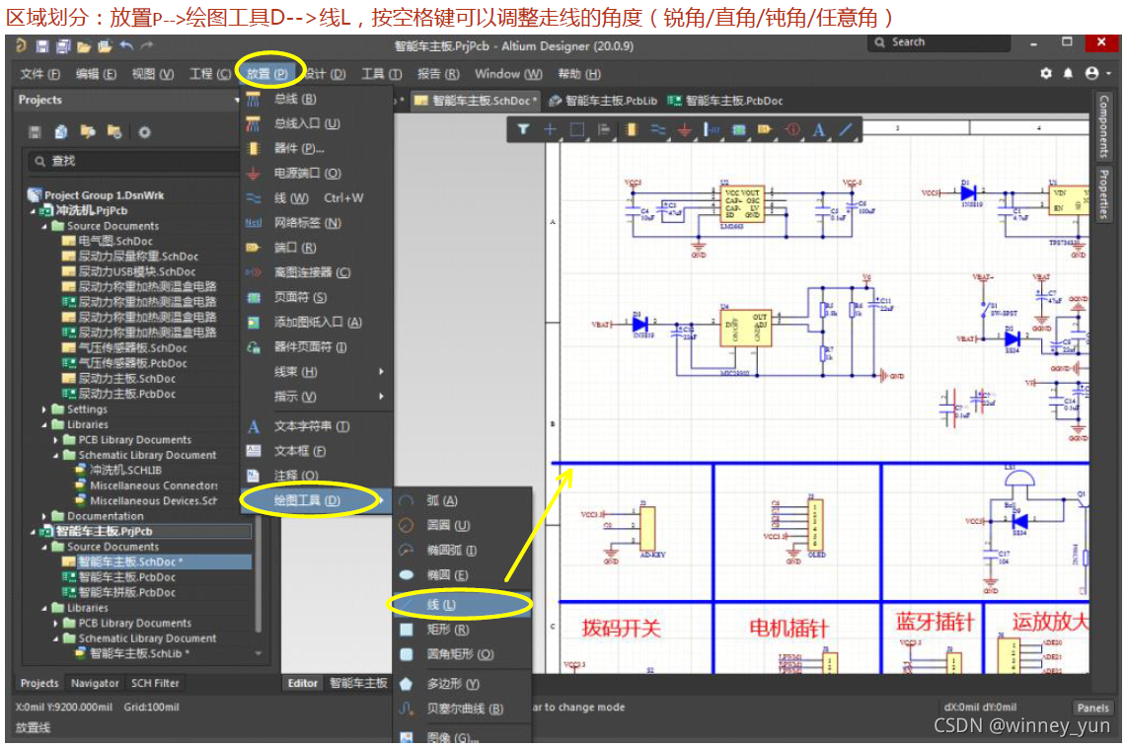
Task: Click the red GND power port icon on the active bar
Action: (685, 130)
